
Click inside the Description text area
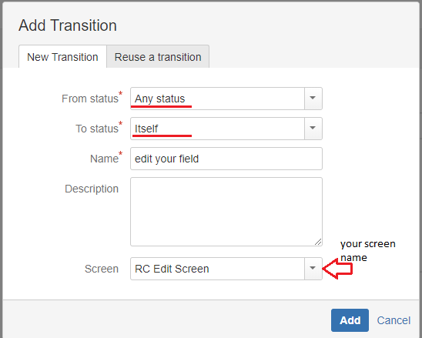pyautogui.click(x=226, y=212)
